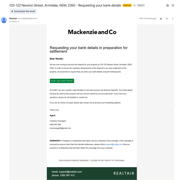Click the no-reply@realtair.com sender address
176x180 pixels.
click(x=28, y=19)
